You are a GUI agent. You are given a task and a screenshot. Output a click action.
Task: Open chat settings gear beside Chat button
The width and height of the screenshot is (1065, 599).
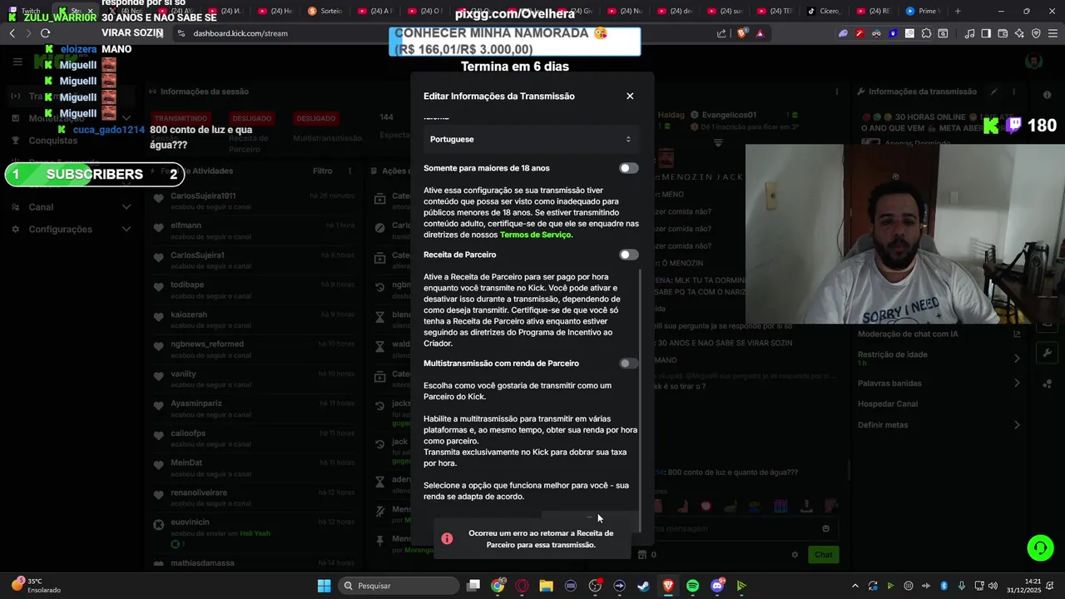click(x=795, y=555)
